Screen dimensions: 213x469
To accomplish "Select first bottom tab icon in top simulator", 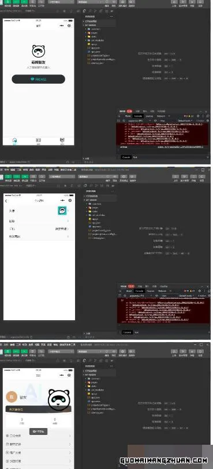I will click(x=14, y=140).
